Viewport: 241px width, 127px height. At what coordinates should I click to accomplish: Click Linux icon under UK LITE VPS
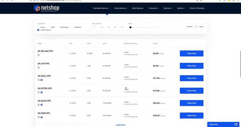pyautogui.click(x=39, y=67)
